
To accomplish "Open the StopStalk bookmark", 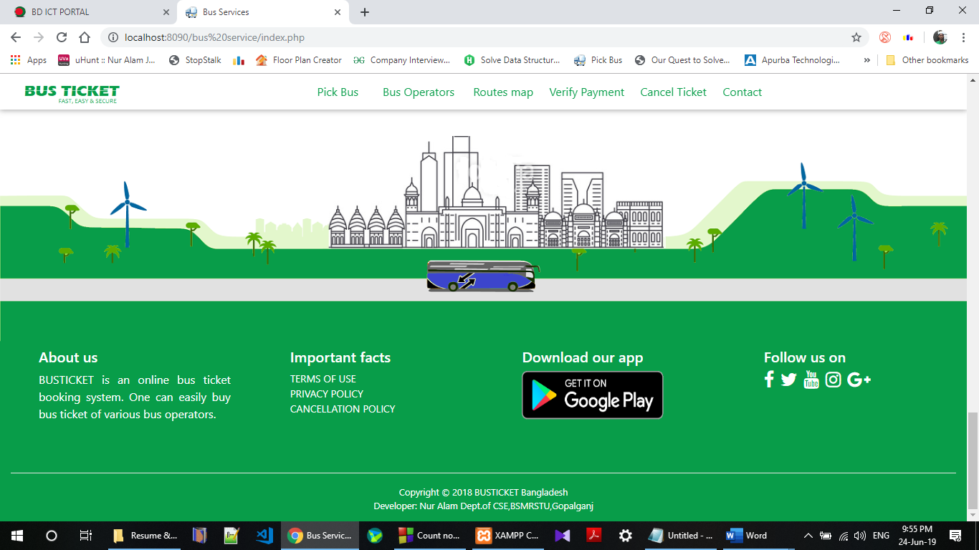I will tap(195, 60).
